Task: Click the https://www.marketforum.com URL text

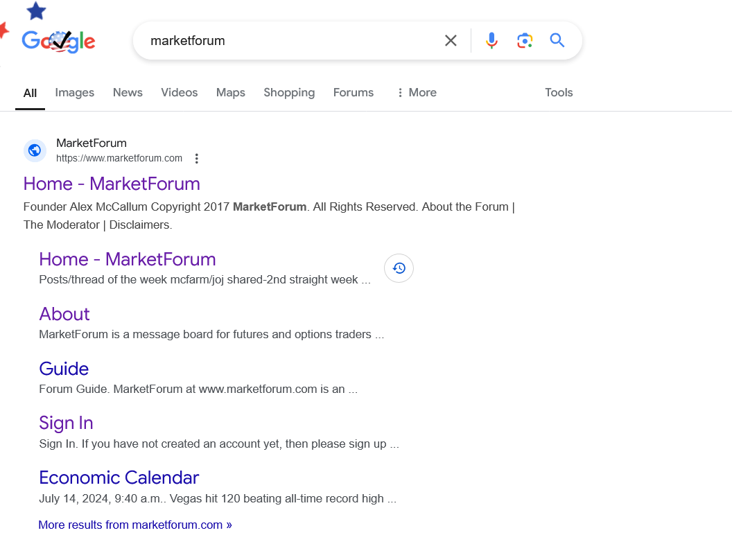Action: (119, 158)
